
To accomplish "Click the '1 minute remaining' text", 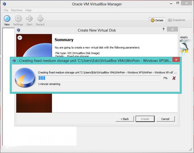I will coord(49,84).
